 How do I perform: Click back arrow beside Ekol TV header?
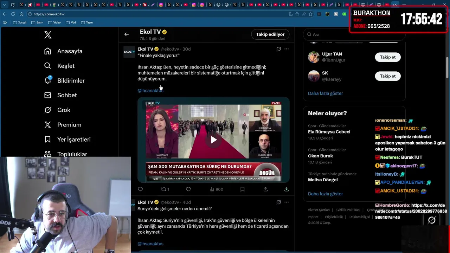coord(127,34)
